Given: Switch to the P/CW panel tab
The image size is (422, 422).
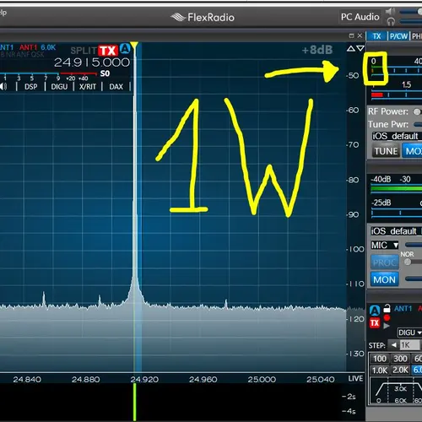Looking at the screenshot, I should click(398, 36).
